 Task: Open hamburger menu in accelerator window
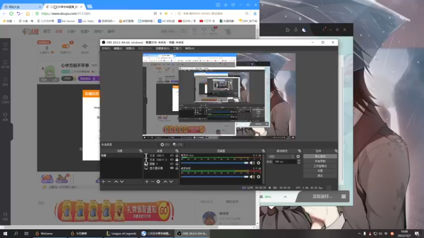[343, 197]
